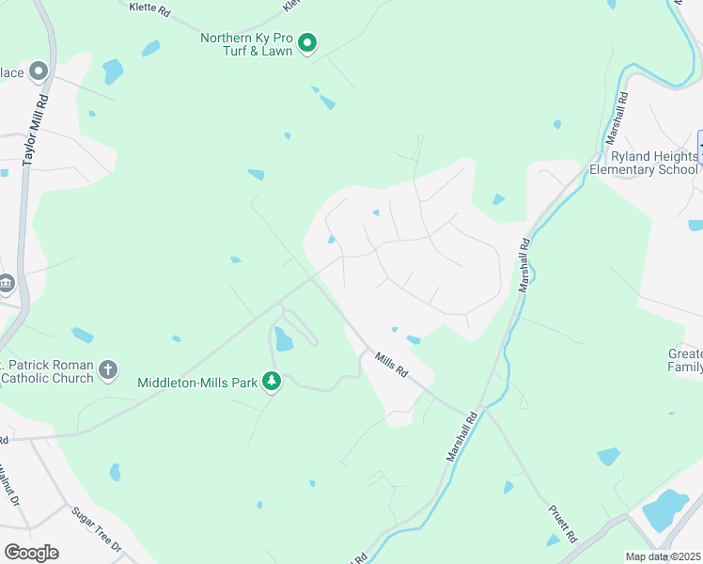The image size is (703, 564).
Task: Click the Ryland Heights Elementary School label
Action: [x=644, y=164]
